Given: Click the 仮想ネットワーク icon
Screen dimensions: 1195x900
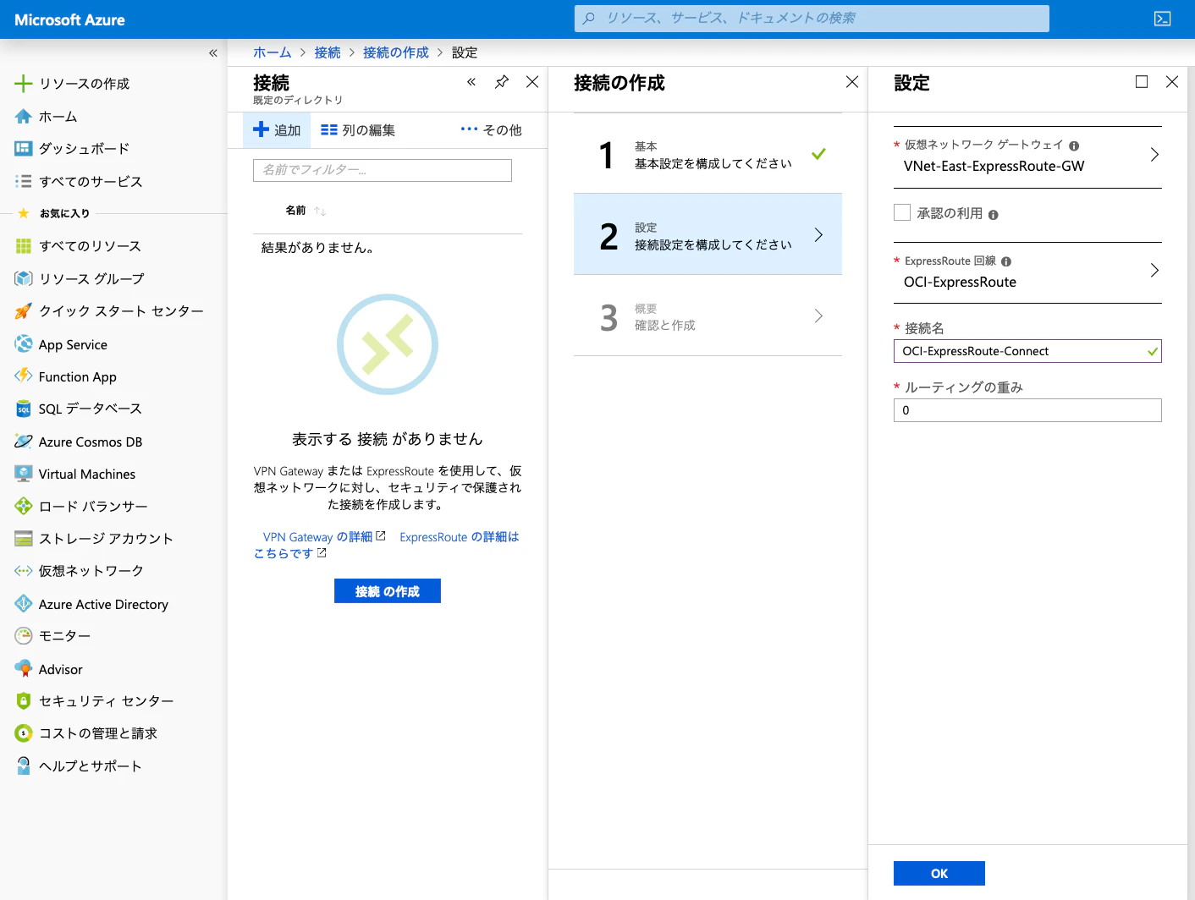Looking at the screenshot, I should click(24, 571).
